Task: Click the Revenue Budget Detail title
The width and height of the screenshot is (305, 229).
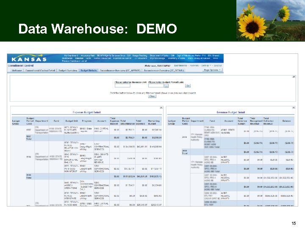Action: pyautogui.click(x=231, y=112)
